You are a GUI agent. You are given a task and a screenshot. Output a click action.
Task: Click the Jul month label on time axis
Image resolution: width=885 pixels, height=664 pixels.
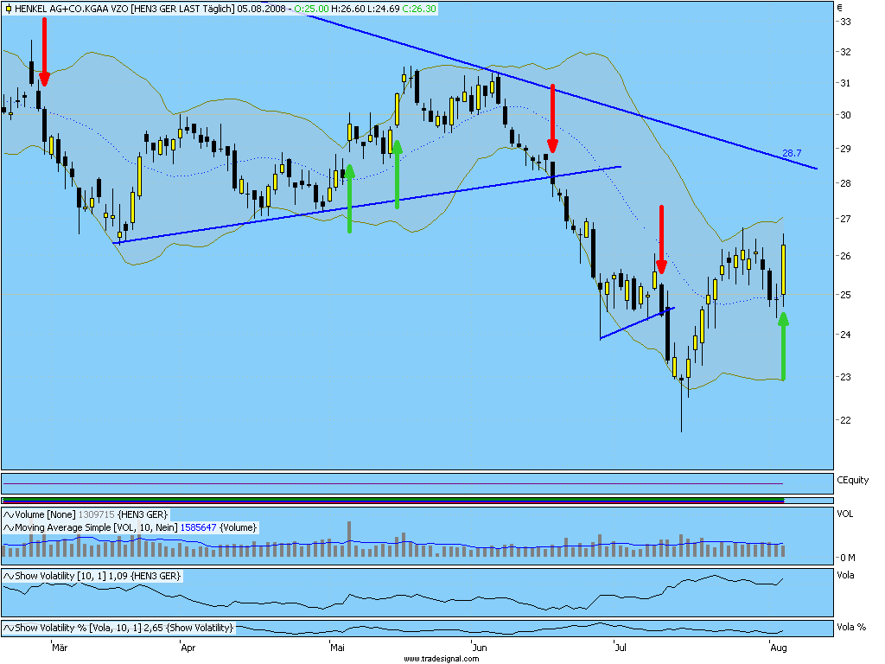[x=621, y=648]
